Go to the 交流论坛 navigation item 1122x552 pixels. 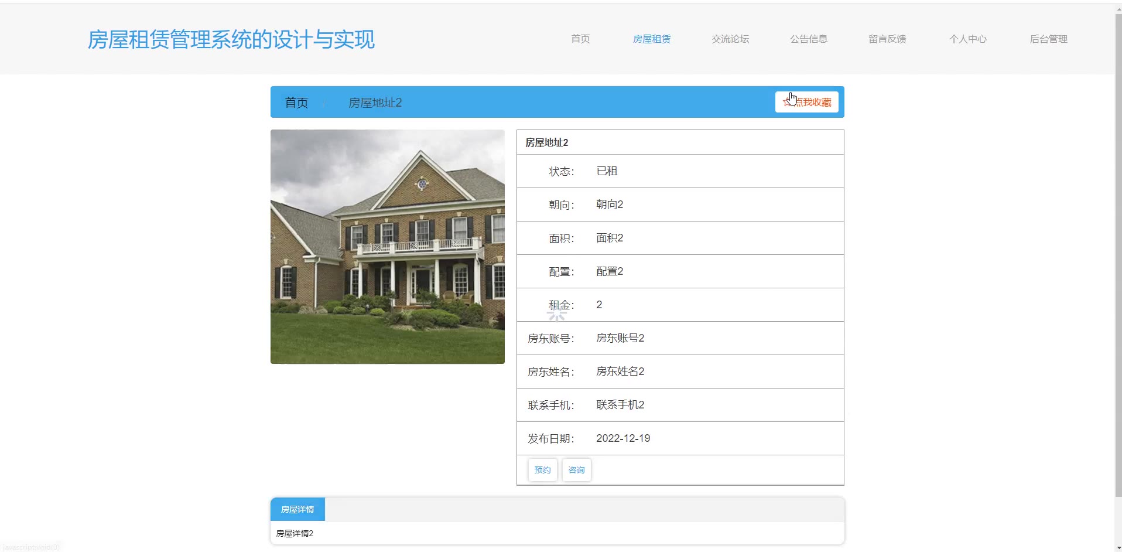click(730, 39)
